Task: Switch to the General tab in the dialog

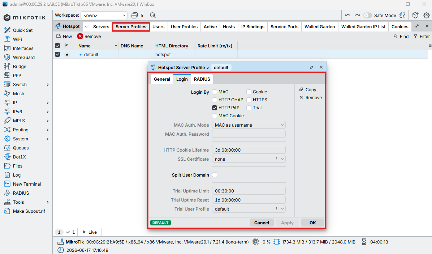Action: coord(162,79)
